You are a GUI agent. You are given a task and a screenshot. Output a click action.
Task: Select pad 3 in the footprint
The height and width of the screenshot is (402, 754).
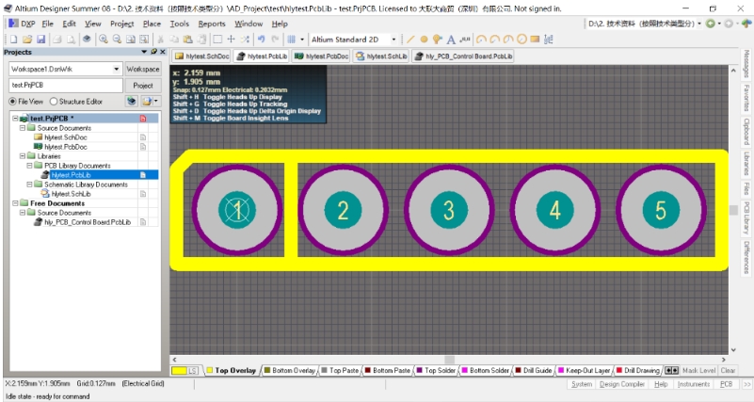pyautogui.click(x=449, y=210)
